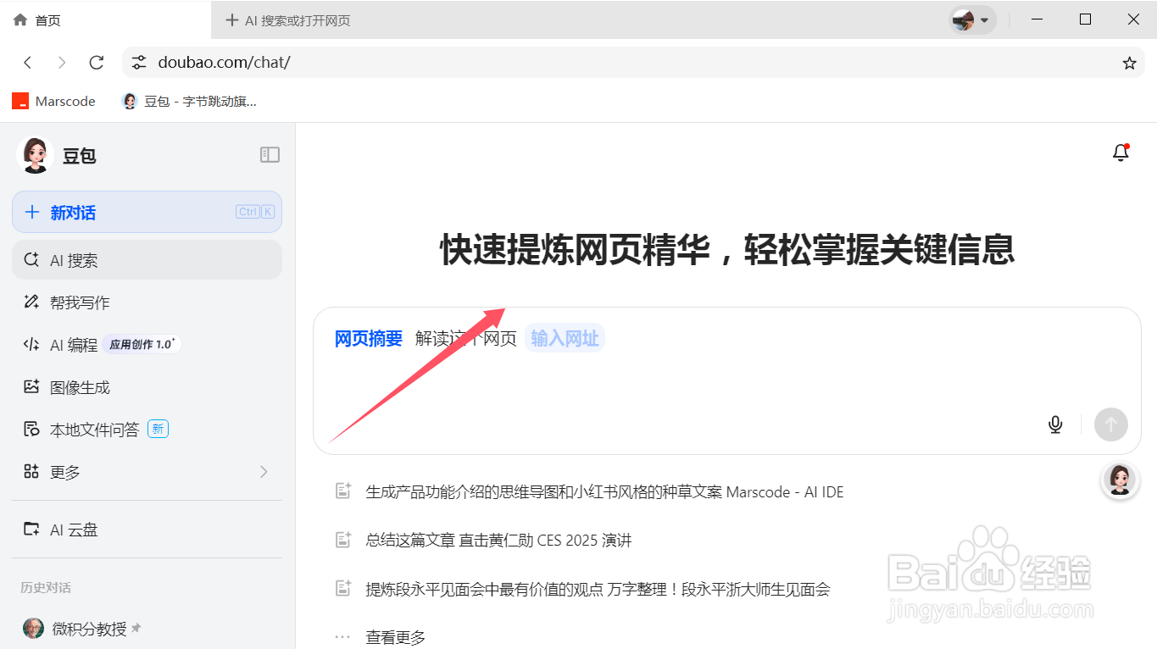1157x649 pixels.
Task: Click the AI 云盘 folder icon
Action: click(31, 530)
